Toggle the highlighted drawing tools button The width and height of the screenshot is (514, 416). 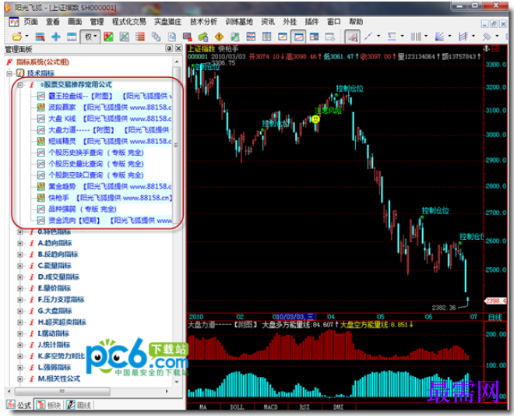pos(353,37)
